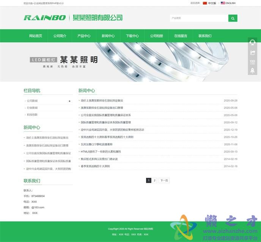Open 新闻中心 in the navigation bar

coord(108,36)
